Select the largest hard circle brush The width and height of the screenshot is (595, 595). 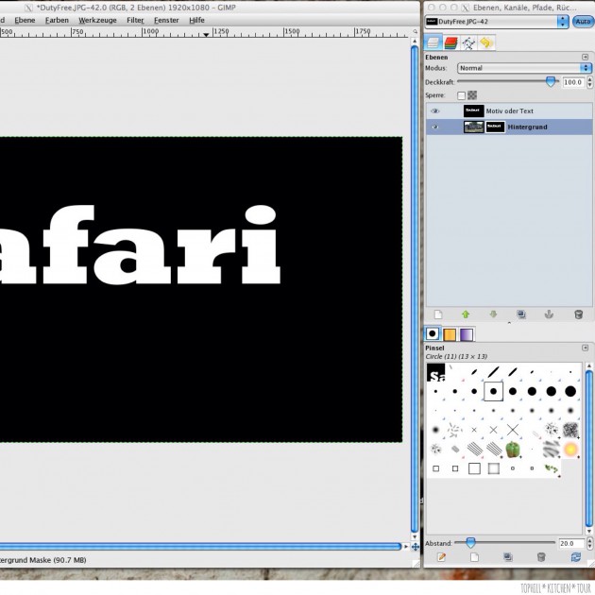coord(570,391)
